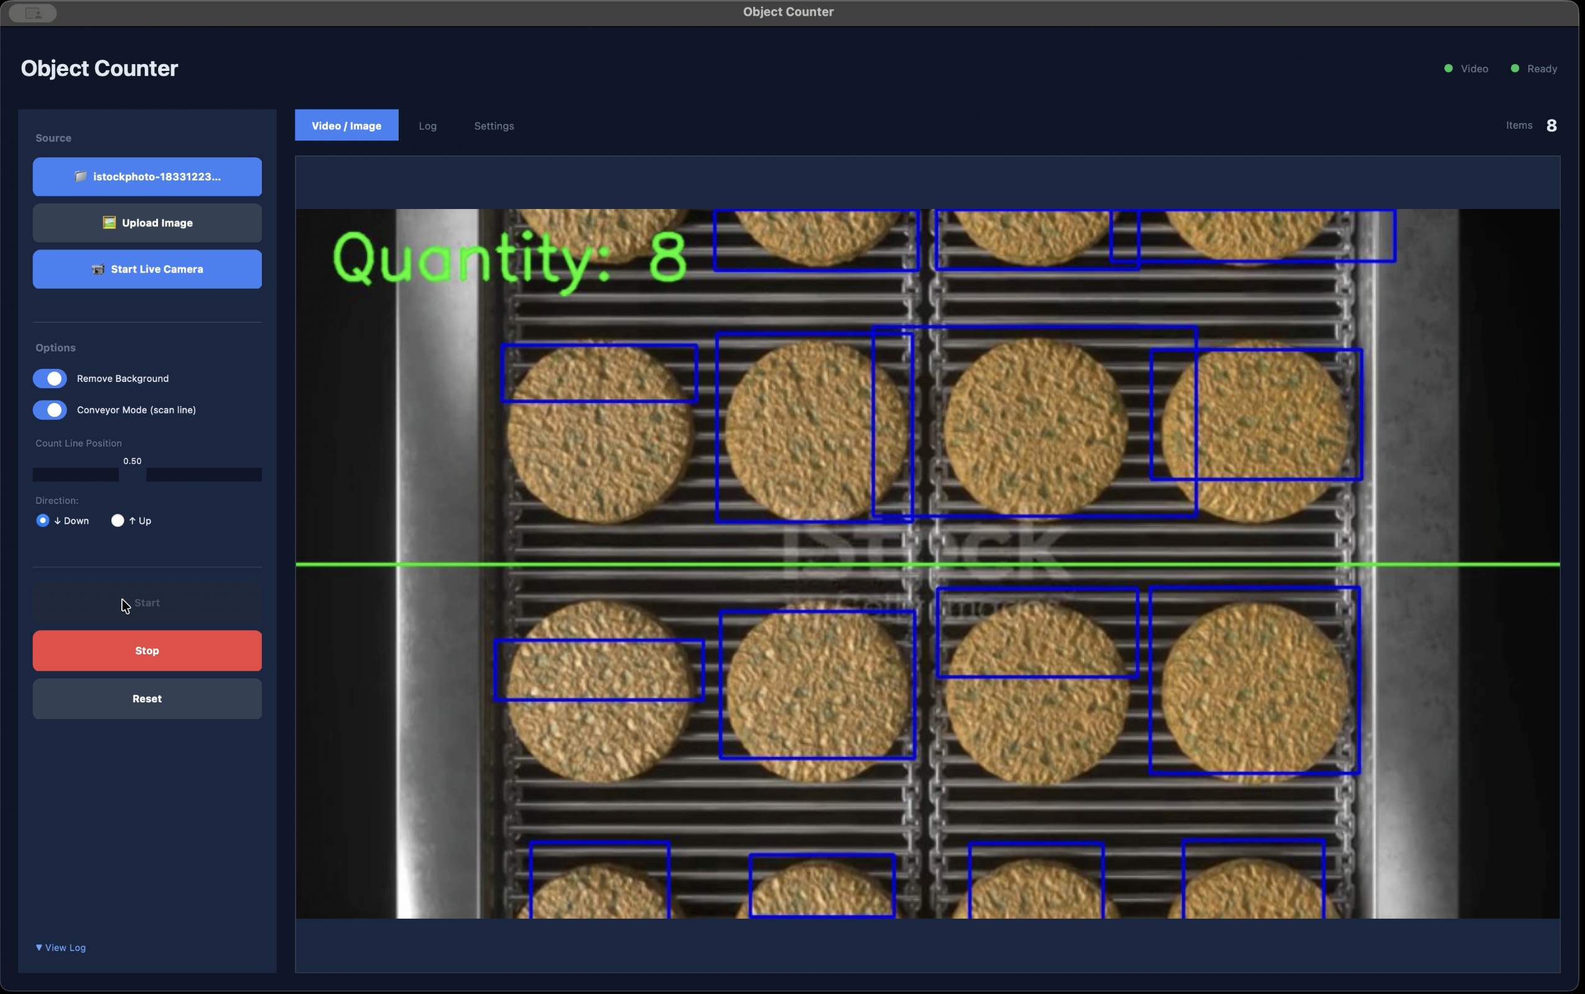Toggle off Remove Background switch

[50, 379]
